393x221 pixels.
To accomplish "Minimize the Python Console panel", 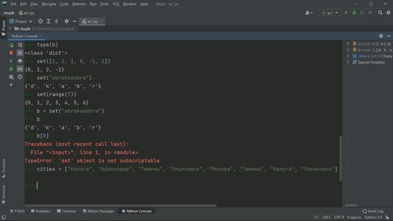I will click(389, 36).
